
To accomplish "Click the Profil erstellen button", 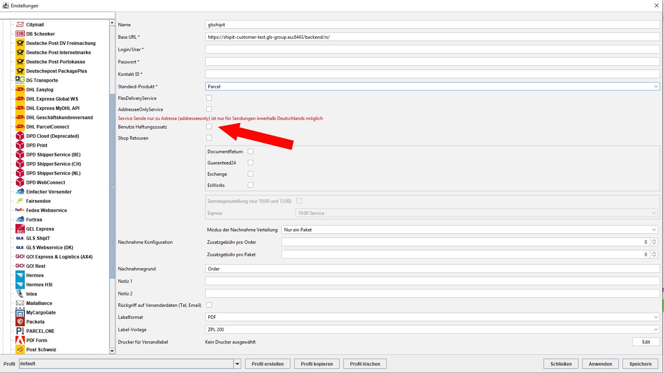I will tap(268, 364).
